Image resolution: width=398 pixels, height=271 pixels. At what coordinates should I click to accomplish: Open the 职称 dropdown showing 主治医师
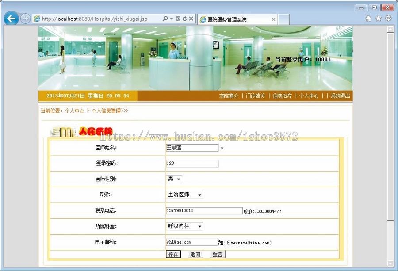tap(184, 195)
